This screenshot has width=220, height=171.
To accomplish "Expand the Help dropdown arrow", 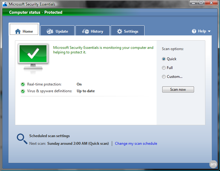I will click(209, 31).
